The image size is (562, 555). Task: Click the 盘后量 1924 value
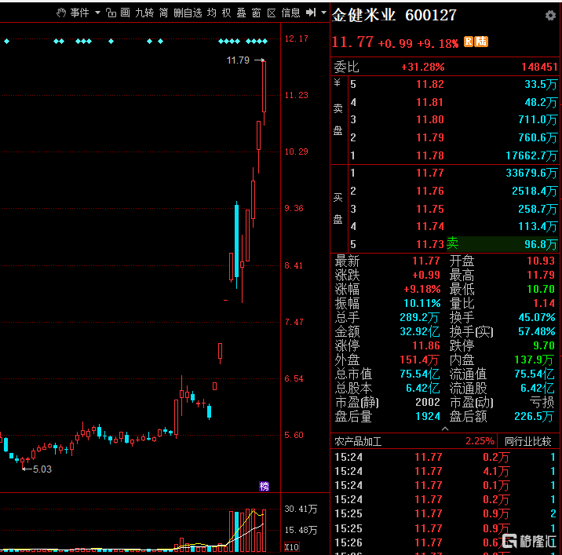point(428,416)
